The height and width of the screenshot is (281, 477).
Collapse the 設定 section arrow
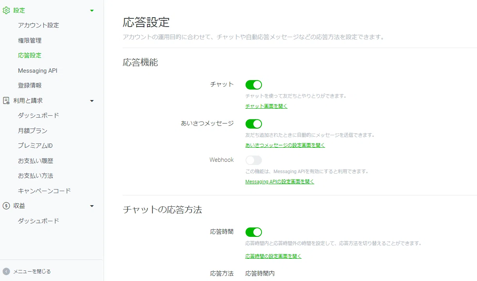click(92, 11)
